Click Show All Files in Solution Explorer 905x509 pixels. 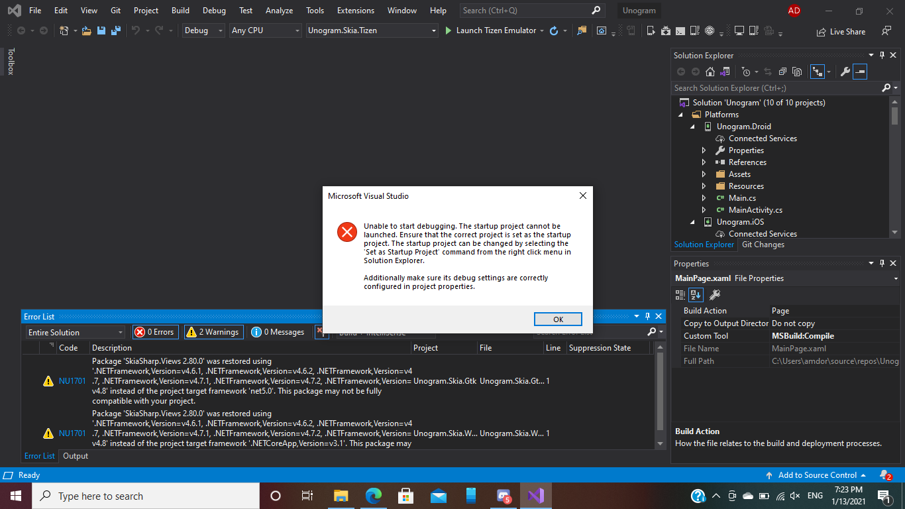[797, 72]
